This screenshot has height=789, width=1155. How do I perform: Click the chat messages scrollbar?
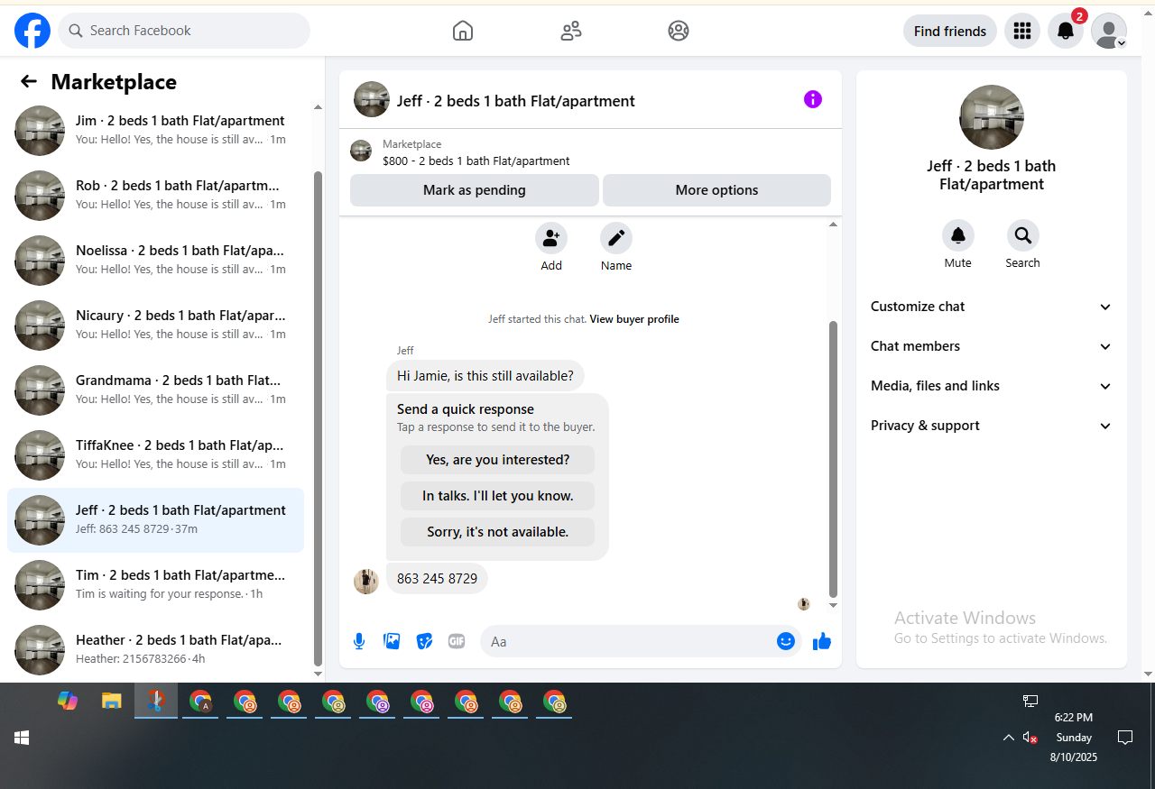pos(833,458)
